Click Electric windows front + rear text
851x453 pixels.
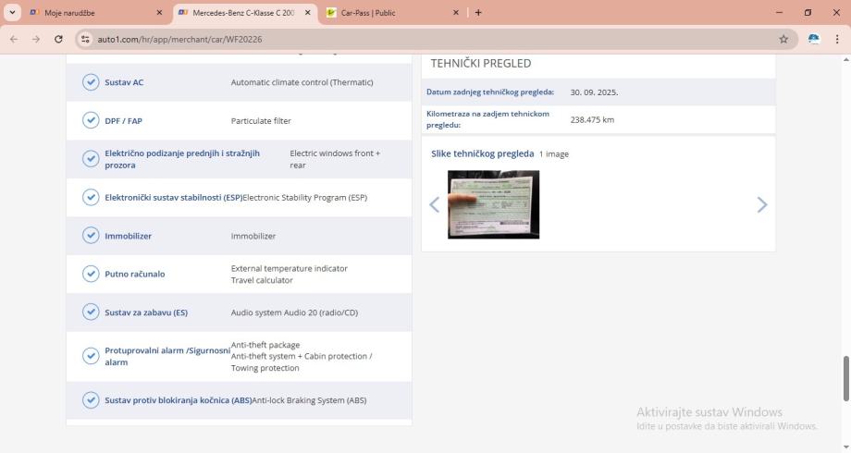[x=335, y=159]
